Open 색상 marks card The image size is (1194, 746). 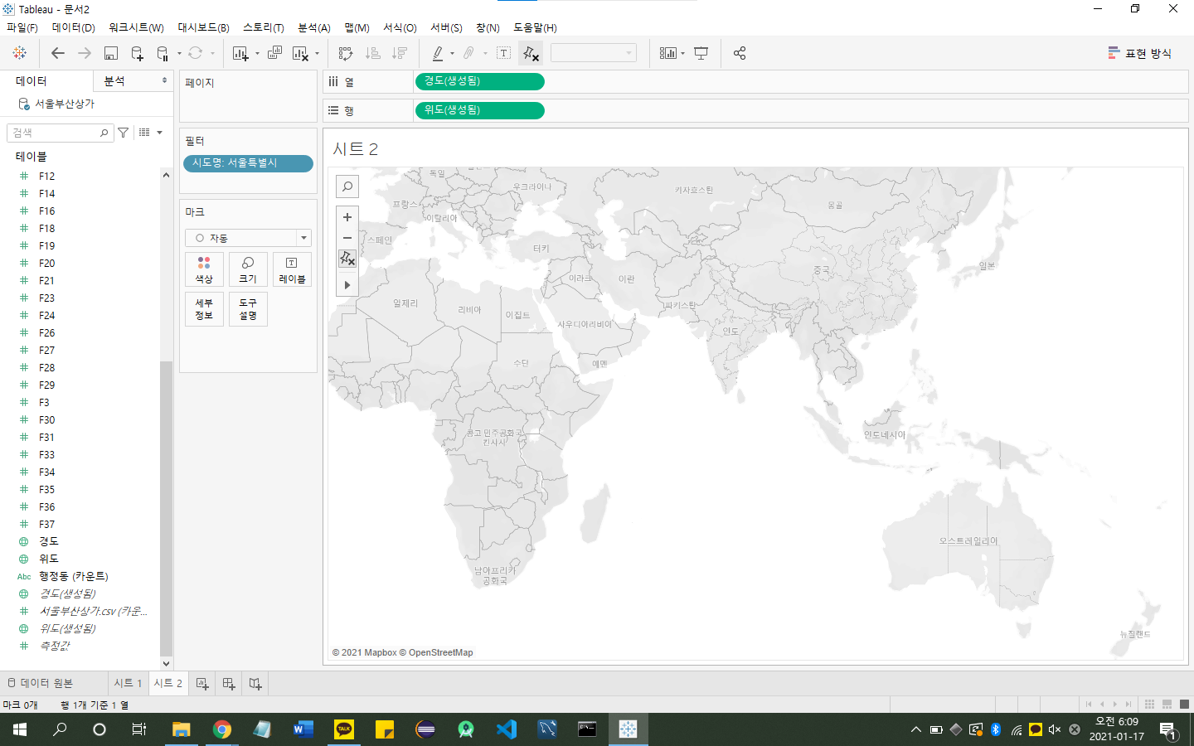tap(204, 269)
